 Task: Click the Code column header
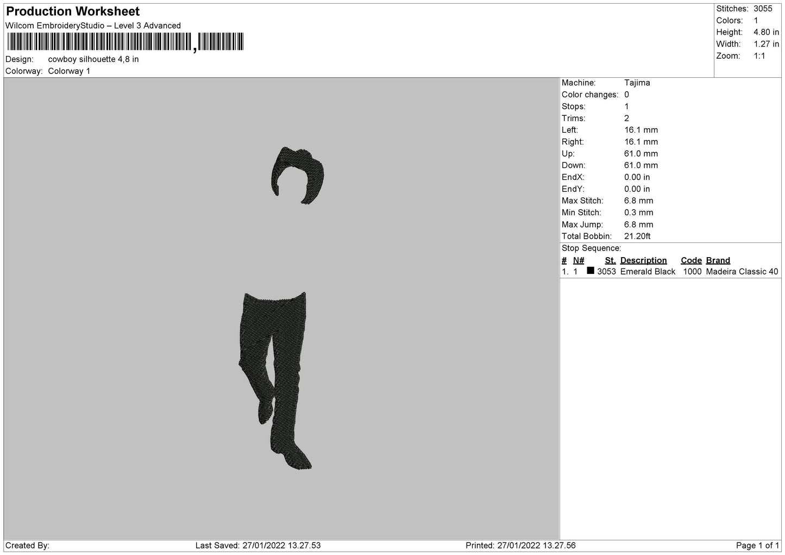[692, 260]
